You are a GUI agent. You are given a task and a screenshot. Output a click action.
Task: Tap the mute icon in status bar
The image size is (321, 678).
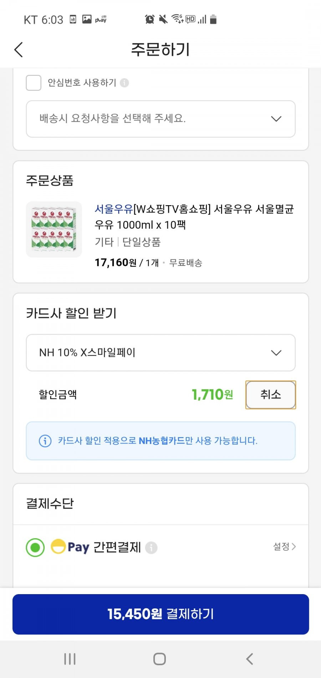tap(163, 19)
